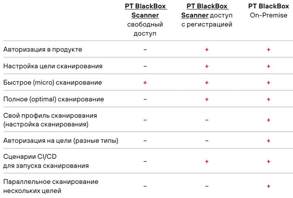Click plus for product authorization, registered access
Screen dimensions: 293x198
pos(207,50)
